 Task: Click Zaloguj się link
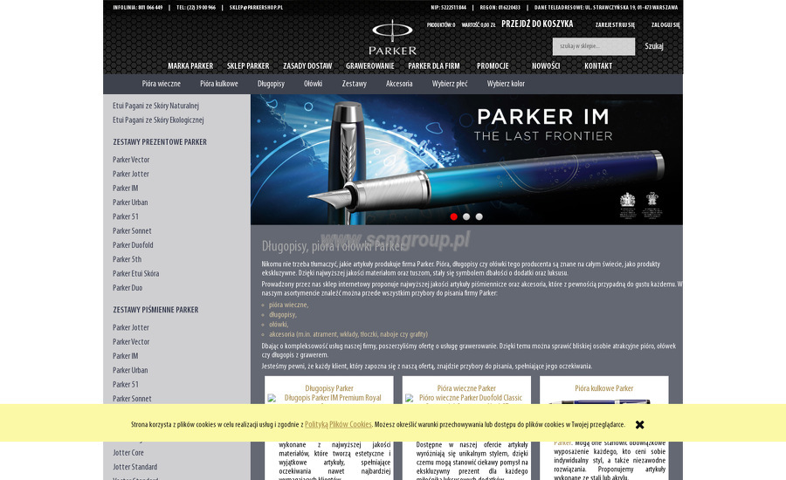(x=665, y=24)
